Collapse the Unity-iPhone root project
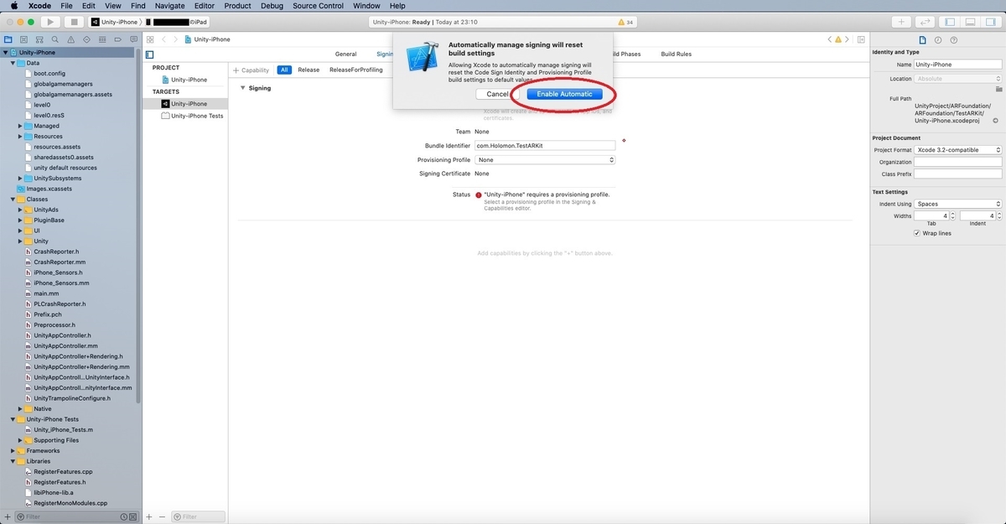 click(5, 52)
